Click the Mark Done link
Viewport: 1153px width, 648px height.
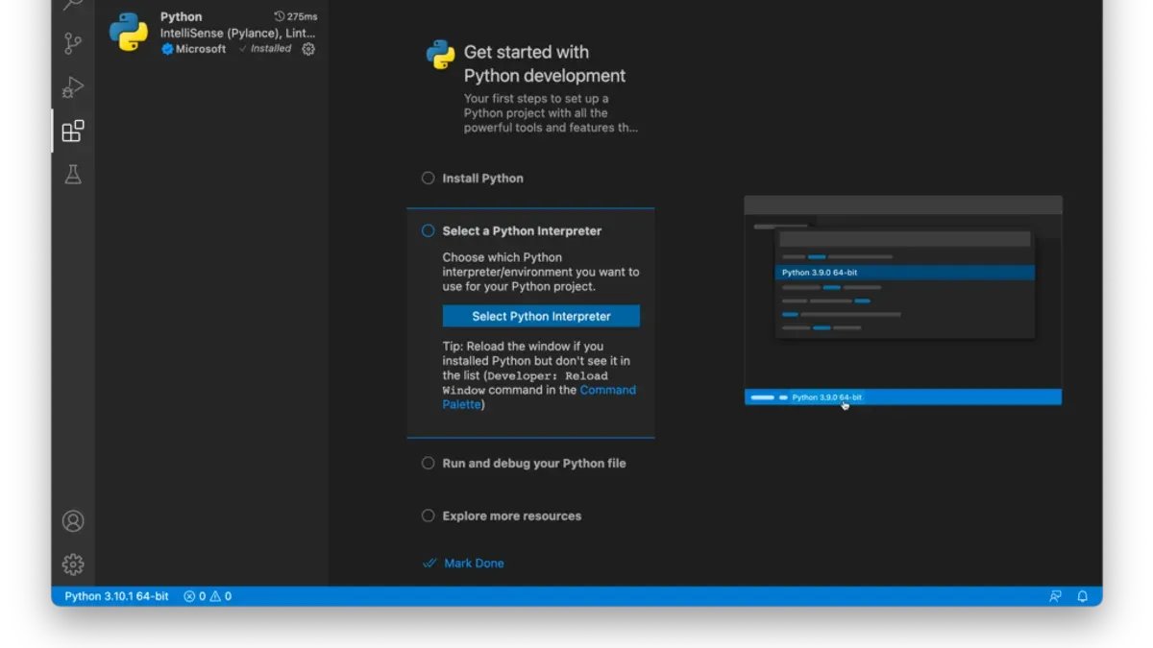(x=474, y=564)
